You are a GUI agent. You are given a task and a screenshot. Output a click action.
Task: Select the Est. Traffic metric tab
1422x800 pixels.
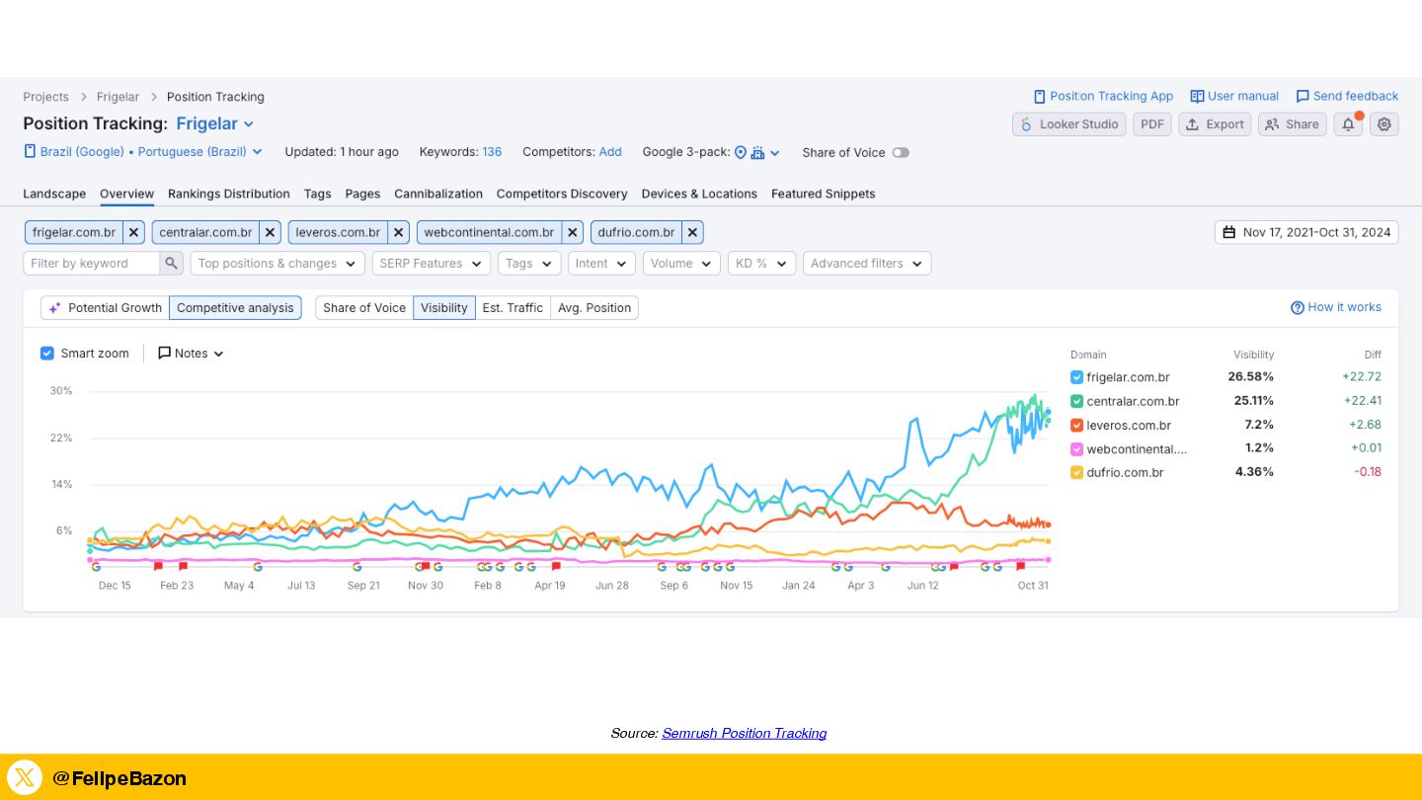click(513, 308)
